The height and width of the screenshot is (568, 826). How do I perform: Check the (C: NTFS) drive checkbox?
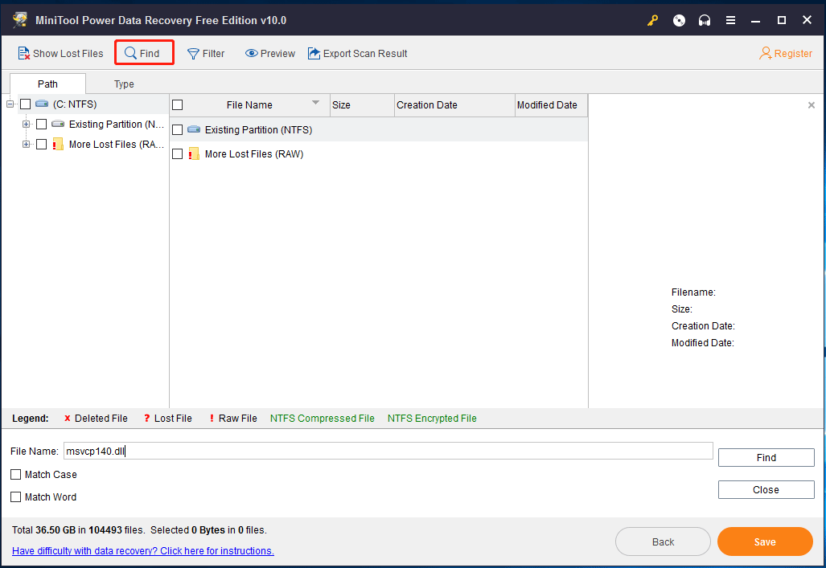tap(25, 104)
